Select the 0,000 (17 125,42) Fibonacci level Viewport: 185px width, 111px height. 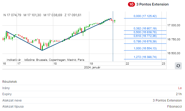pyautogui.click(x=145, y=16)
